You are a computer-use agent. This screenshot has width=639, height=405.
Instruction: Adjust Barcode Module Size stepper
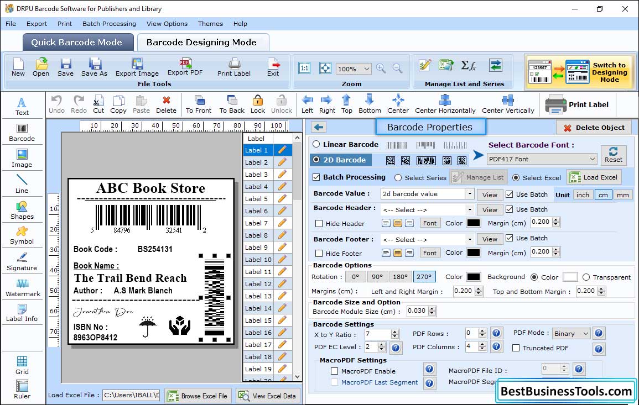click(433, 311)
